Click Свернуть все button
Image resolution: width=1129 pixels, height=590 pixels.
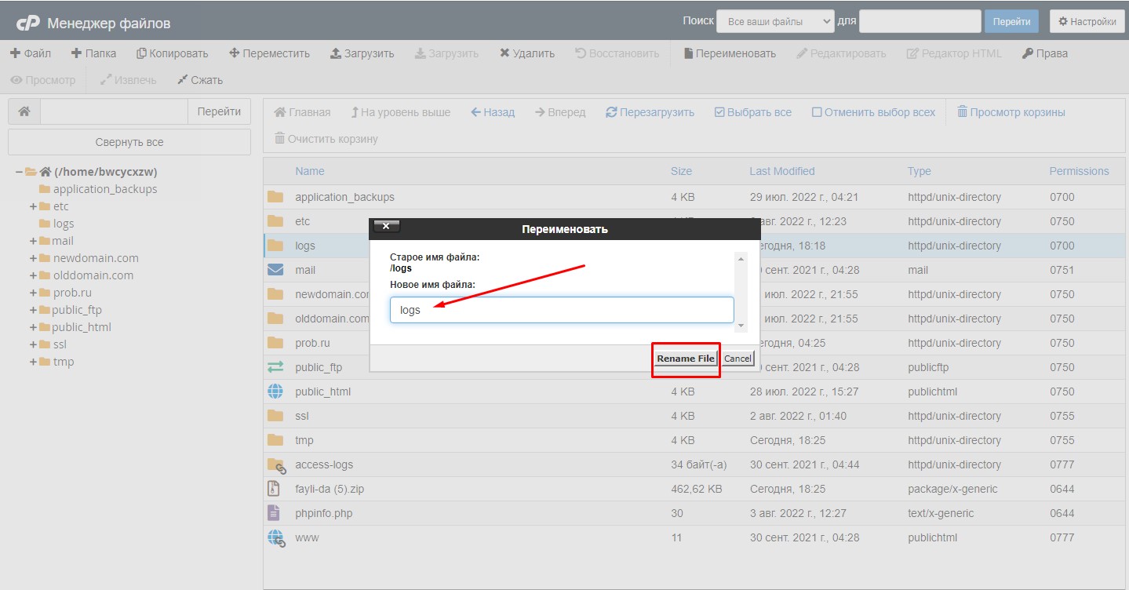pyautogui.click(x=129, y=142)
